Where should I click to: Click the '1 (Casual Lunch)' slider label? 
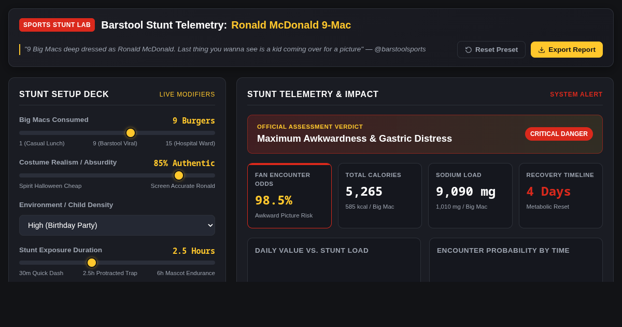(x=42, y=143)
